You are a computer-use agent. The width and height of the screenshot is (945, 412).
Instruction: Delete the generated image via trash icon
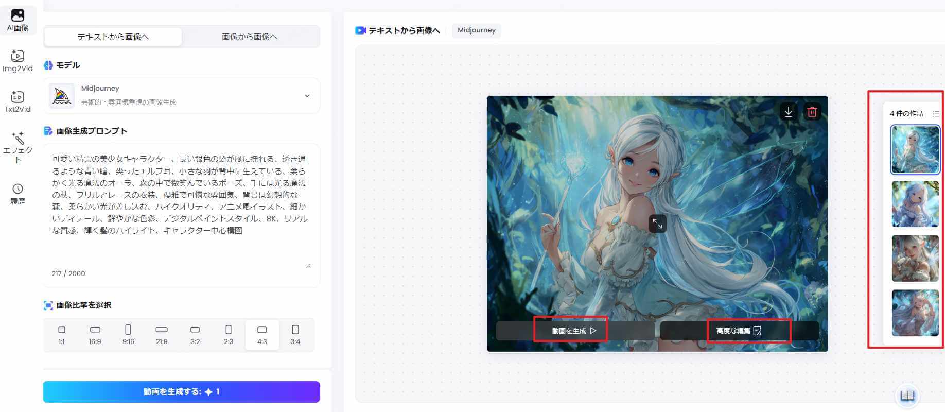[x=812, y=112]
